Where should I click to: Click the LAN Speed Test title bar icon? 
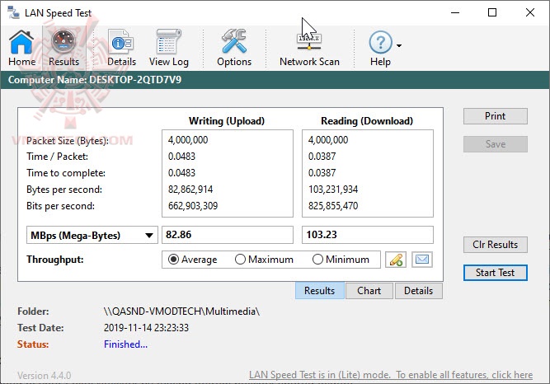[x=14, y=12]
